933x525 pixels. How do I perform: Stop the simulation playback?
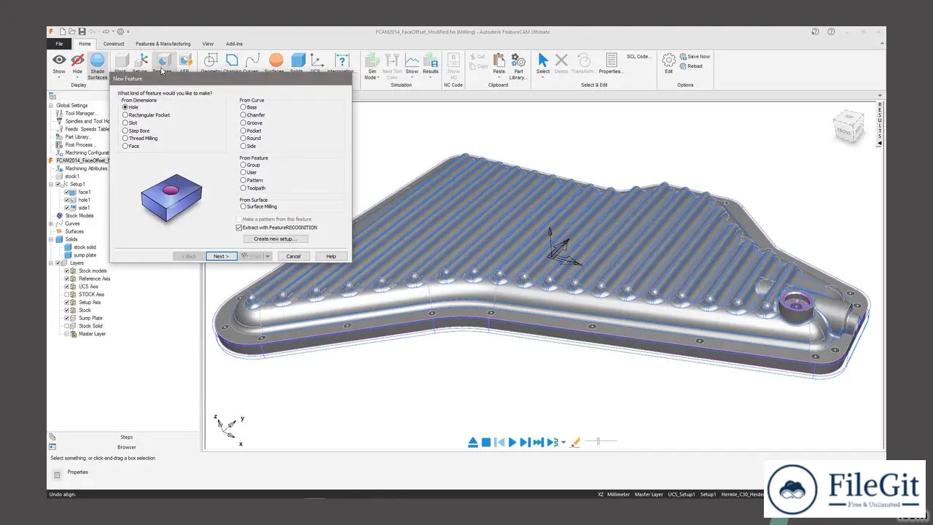[486, 442]
